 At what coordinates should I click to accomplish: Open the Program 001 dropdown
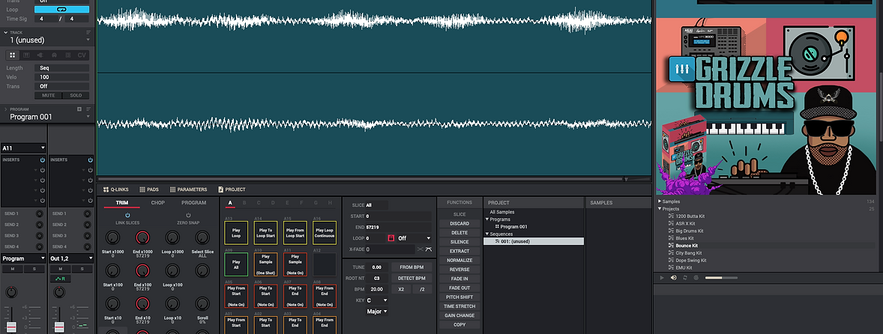pyautogui.click(x=88, y=117)
